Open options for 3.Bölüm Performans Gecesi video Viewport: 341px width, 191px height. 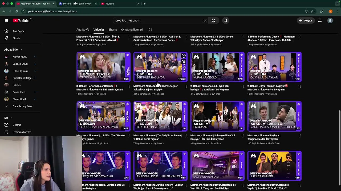coord(300,37)
